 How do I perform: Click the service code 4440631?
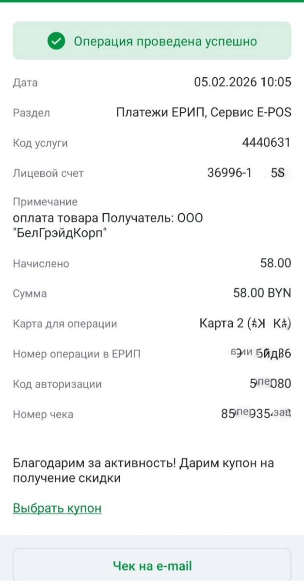[x=266, y=143]
